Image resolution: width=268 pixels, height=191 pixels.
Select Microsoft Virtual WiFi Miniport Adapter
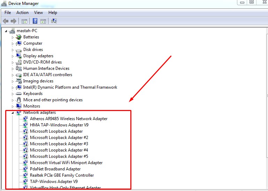point(66,163)
